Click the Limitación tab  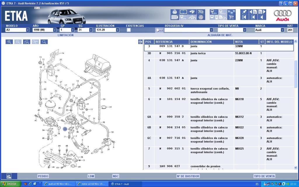coord(66,35)
